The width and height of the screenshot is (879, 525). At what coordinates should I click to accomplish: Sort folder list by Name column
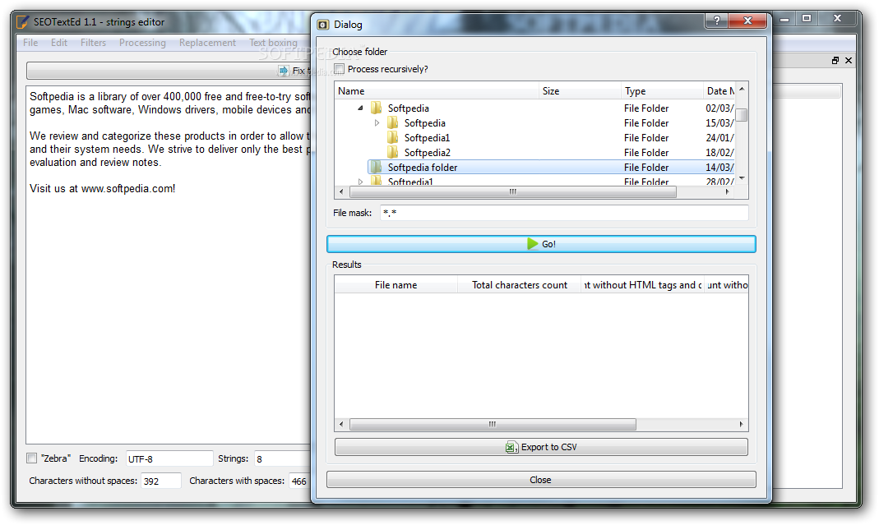(x=437, y=90)
